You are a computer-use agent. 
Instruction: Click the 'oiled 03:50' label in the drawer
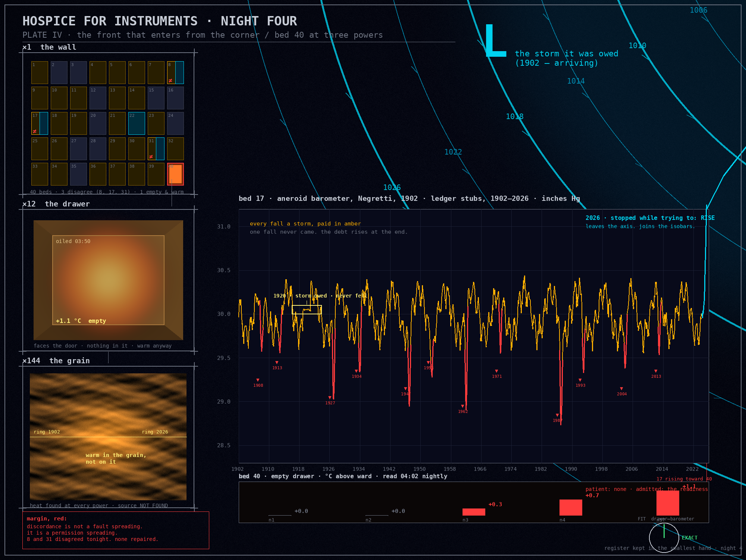click(73, 241)
